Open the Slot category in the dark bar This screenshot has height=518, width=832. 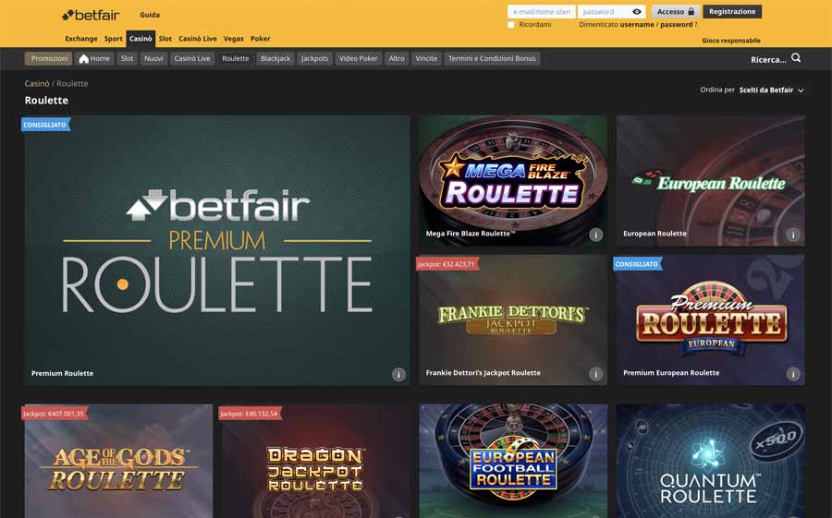point(127,58)
